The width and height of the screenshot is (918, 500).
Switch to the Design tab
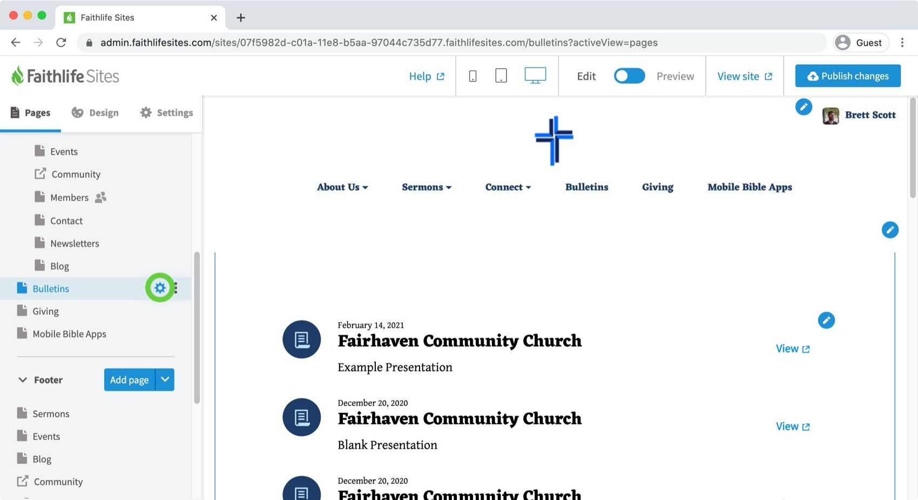[x=95, y=113]
